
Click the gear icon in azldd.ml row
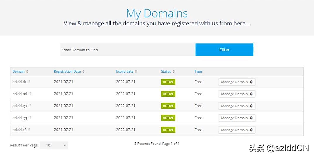tap(251, 94)
